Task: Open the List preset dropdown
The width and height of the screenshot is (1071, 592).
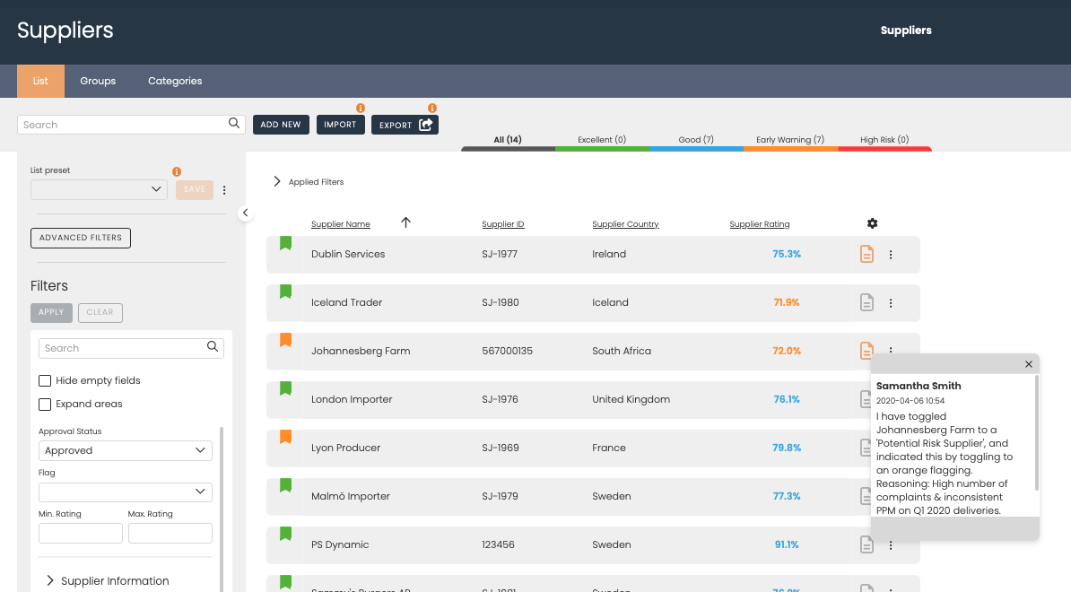Action: pos(99,189)
